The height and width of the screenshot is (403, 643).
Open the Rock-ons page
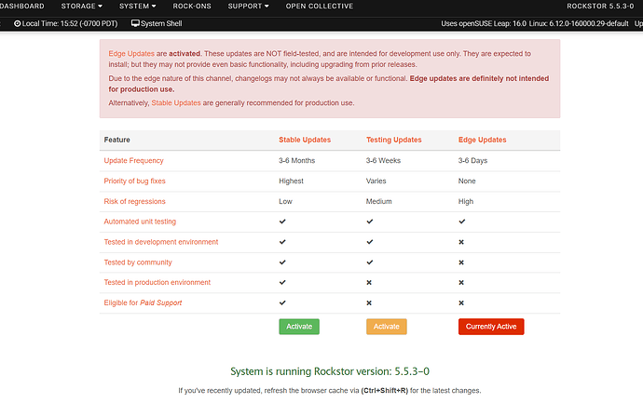point(192,7)
